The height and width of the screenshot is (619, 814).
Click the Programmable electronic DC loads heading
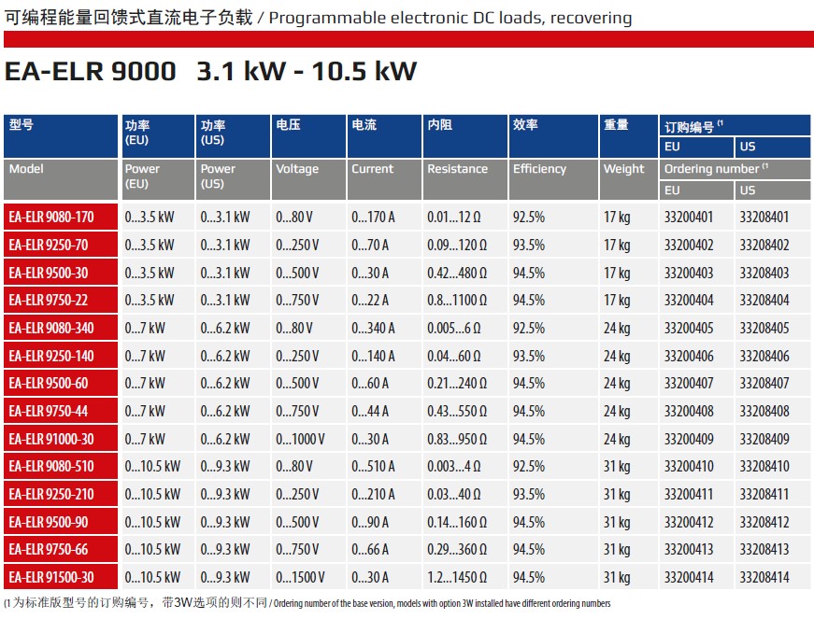point(450,18)
